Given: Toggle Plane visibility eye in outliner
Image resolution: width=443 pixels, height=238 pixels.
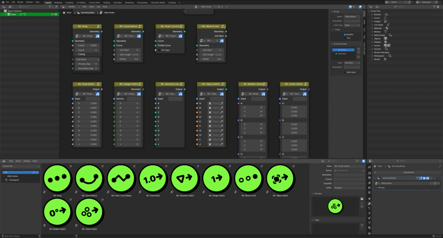Looking at the screenshot, I should [x=52, y=14].
